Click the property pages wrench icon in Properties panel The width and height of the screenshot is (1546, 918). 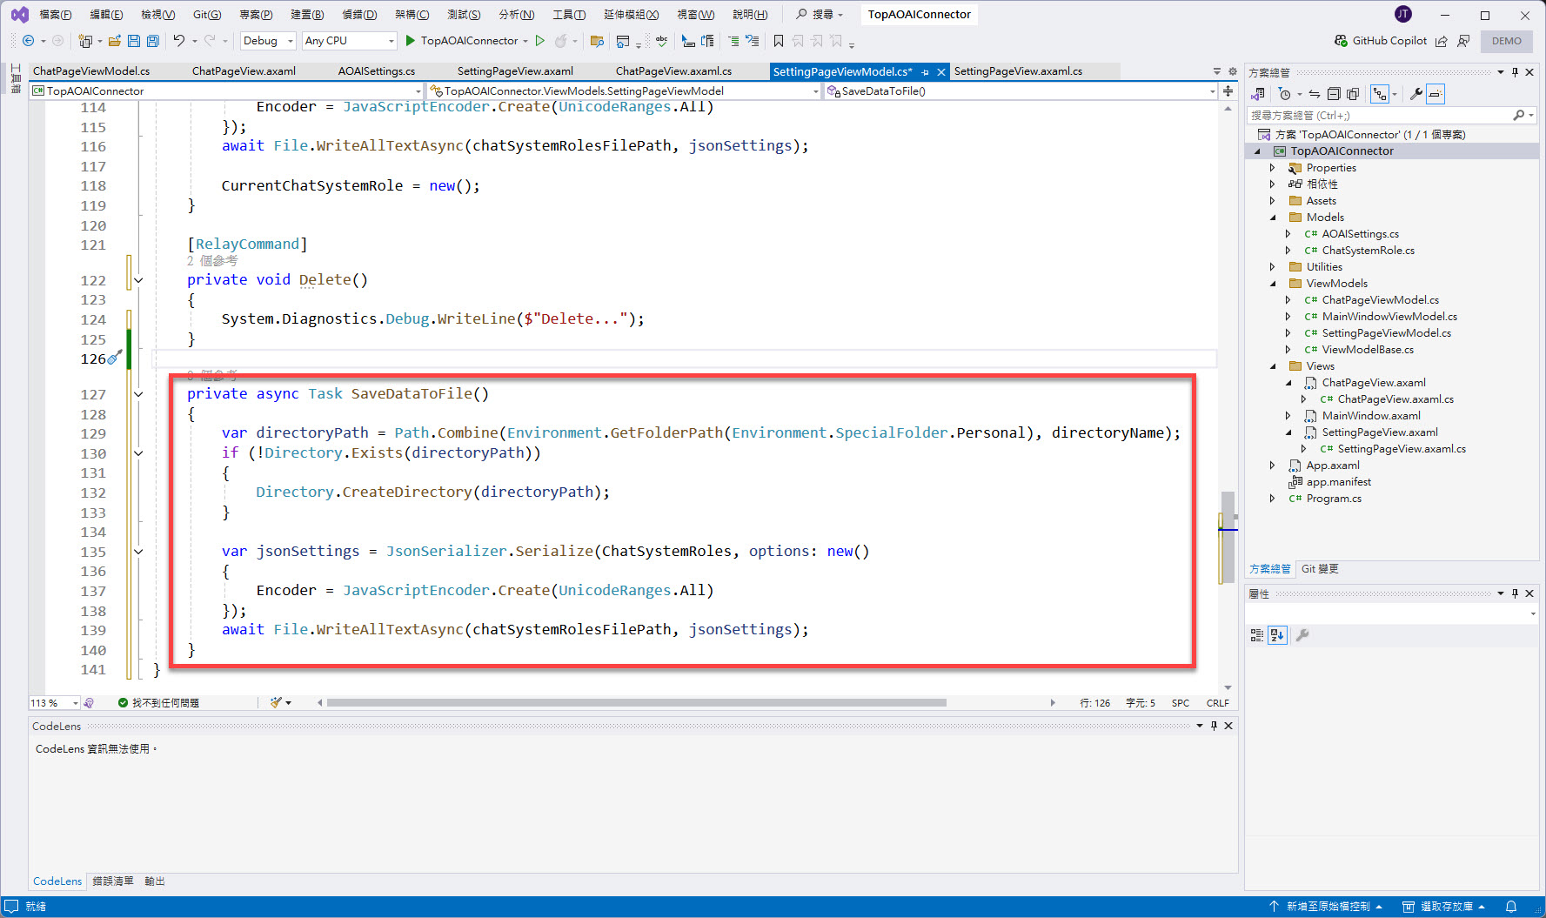coord(1302,635)
